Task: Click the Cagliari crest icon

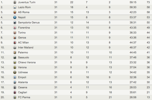Action: pyautogui.click(x=15, y=92)
